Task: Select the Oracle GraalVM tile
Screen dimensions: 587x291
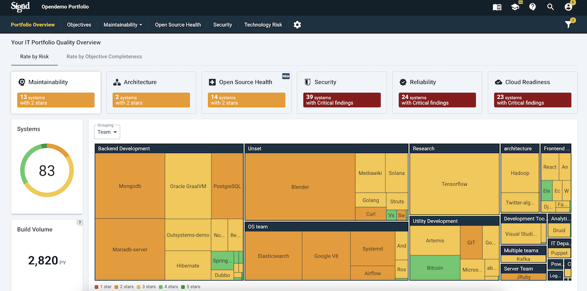Action: [188, 186]
